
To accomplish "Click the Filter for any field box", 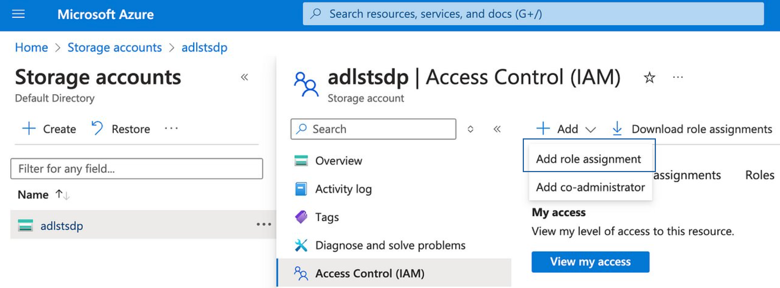I will 137,169.
